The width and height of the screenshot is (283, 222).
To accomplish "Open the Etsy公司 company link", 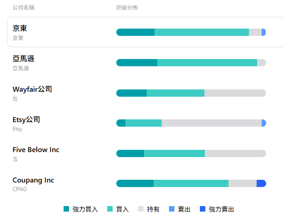I will pos(26,119).
